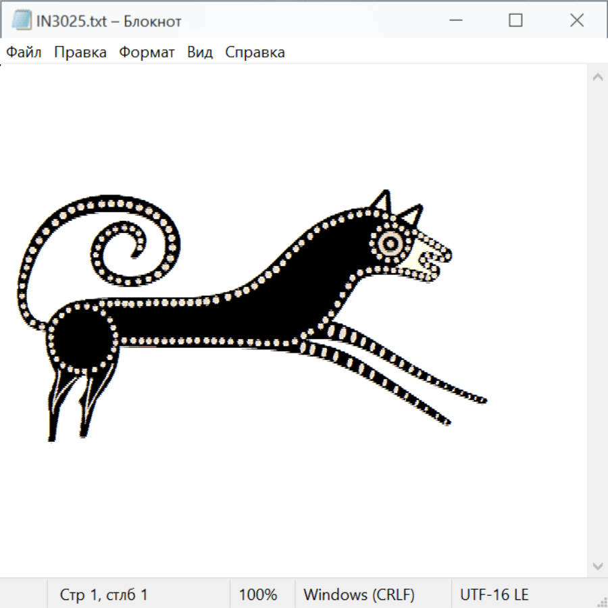The height and width of the screenshot is (608, 608).
Task: Click the Стр 1, стлб 1 position indicator
Action: tap(103, 595)
